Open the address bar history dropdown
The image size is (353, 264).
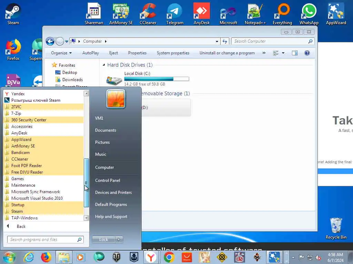click(217, 41)
